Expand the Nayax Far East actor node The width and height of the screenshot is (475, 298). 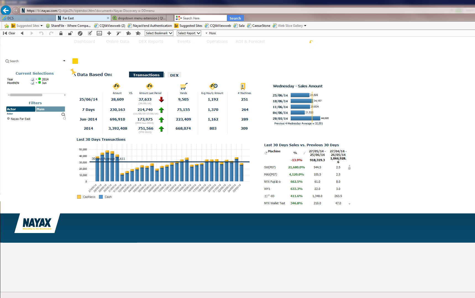8,119
